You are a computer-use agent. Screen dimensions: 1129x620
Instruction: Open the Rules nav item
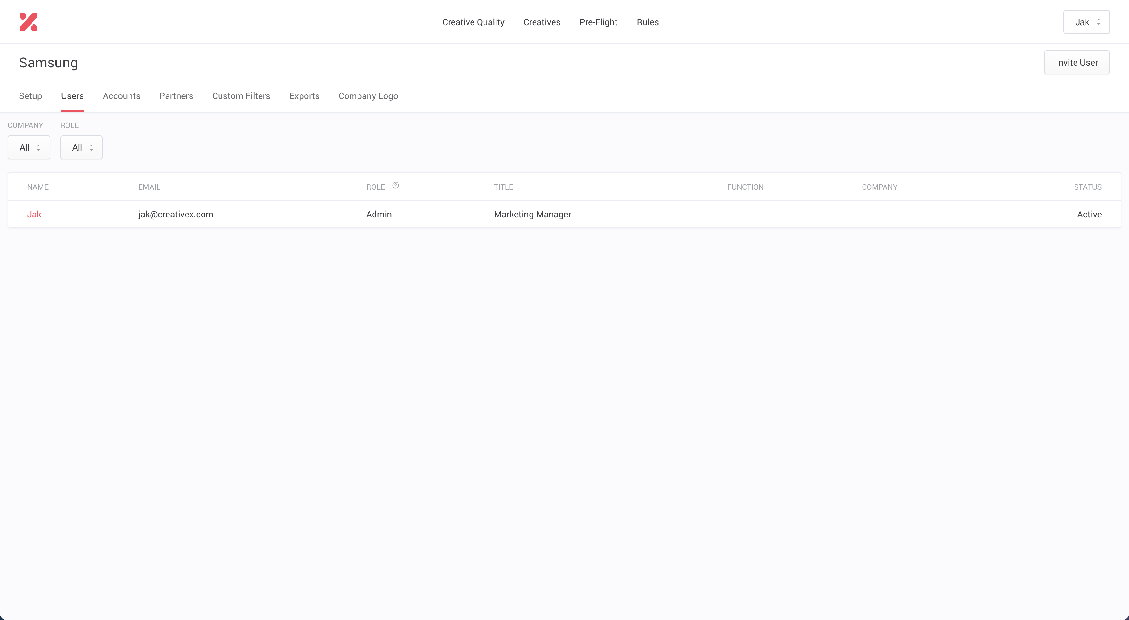coord(648,22)
